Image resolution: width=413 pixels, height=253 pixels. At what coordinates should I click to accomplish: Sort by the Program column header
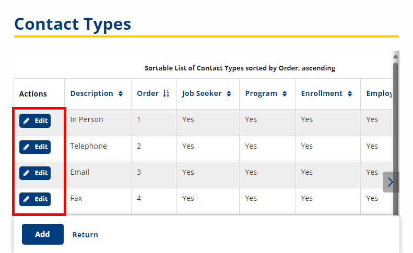261,93
